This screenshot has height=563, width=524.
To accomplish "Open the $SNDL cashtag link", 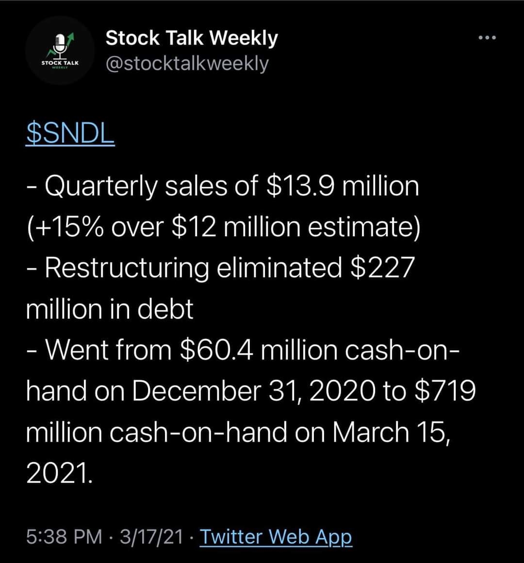I will click(x=70, y=134).
